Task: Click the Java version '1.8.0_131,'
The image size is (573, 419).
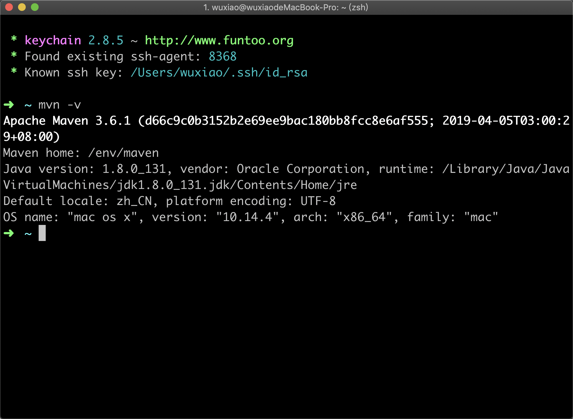Action: pyautogui.click(x=137, y=169)
